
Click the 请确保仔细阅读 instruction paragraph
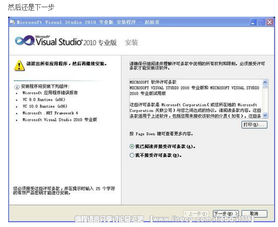click(x=197, y=65)
